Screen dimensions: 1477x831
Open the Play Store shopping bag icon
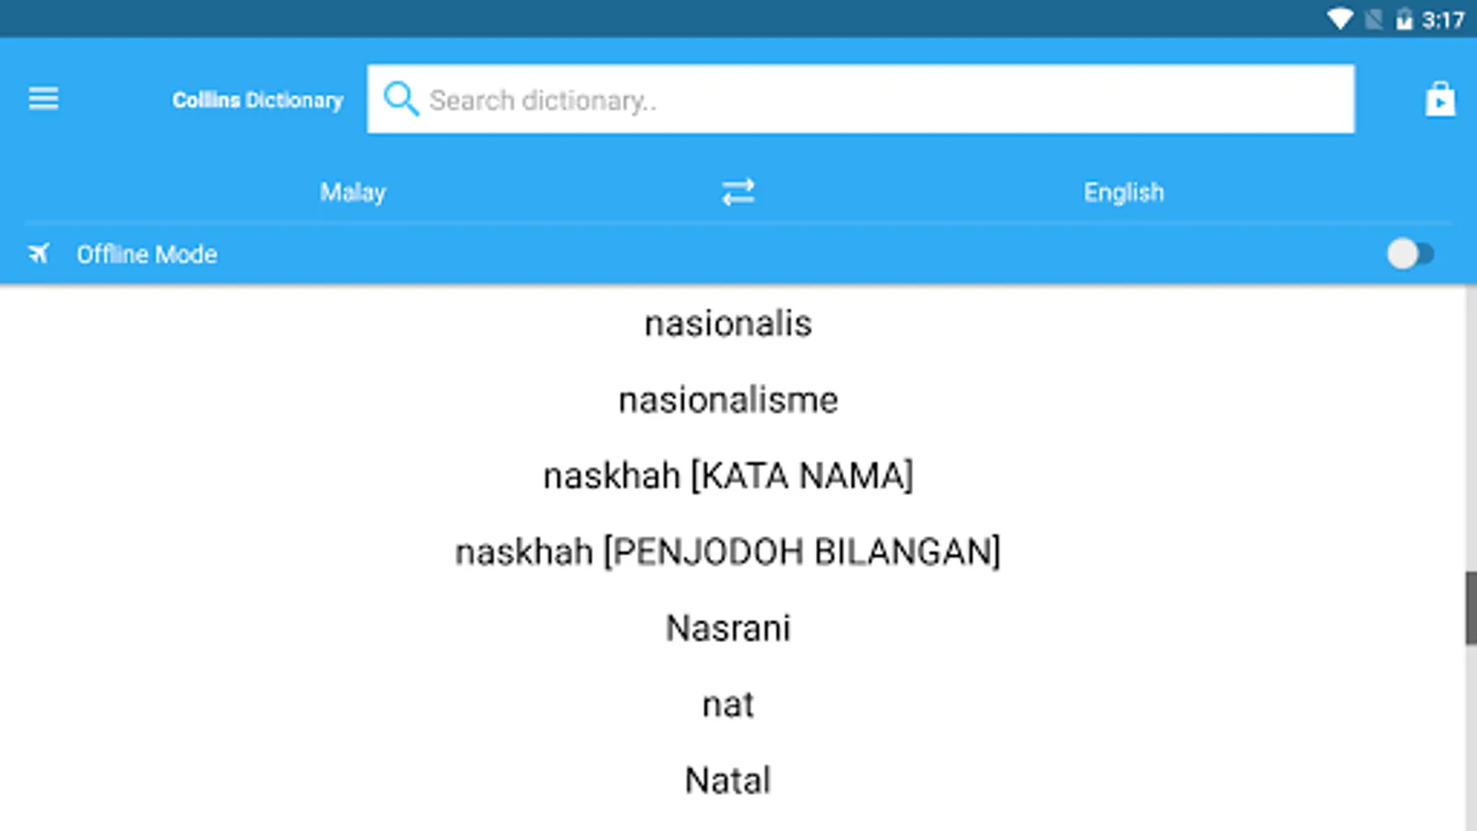1440,99
